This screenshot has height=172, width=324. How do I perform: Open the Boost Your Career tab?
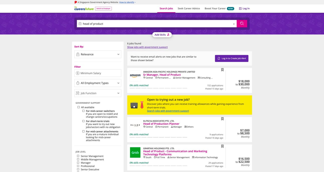pyautogui.click(x=215, y=8)
